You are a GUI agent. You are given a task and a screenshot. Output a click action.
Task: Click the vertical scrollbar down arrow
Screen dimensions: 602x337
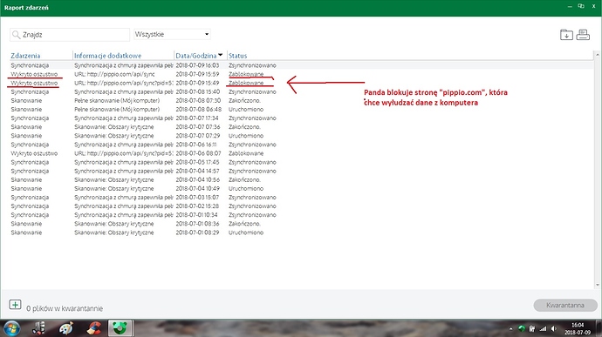click(597, 285)
